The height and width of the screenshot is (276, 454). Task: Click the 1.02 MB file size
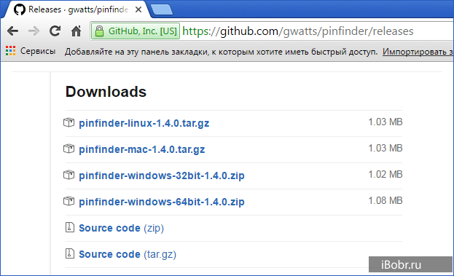click(385, 175)
